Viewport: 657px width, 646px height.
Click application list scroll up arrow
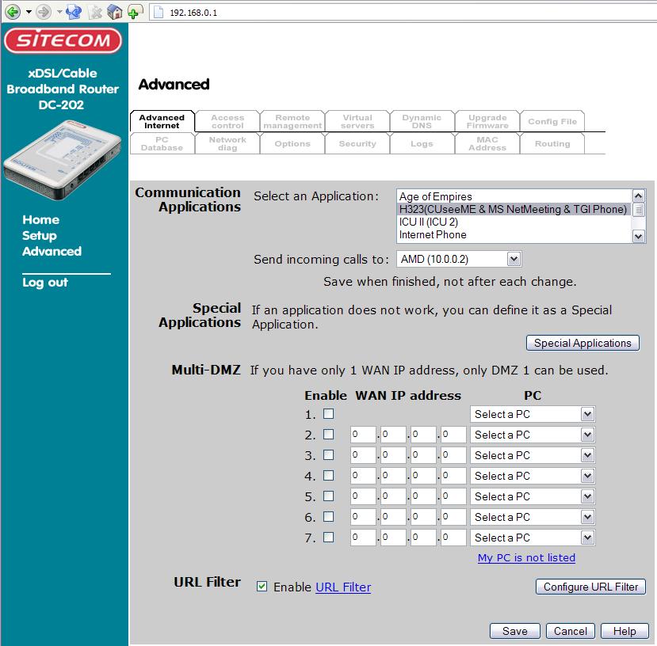point(638,196)
